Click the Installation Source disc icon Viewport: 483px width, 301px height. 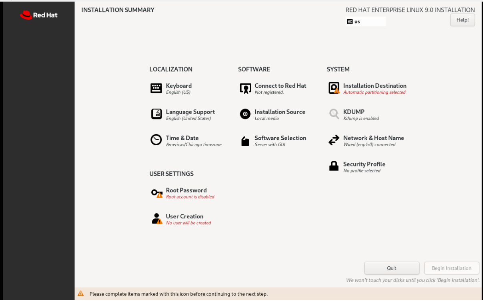coord(245,114)
